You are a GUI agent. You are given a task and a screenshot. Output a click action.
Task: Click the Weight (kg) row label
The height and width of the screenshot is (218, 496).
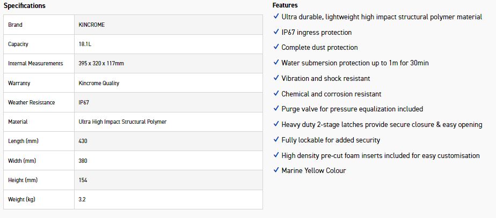(21, 199)
